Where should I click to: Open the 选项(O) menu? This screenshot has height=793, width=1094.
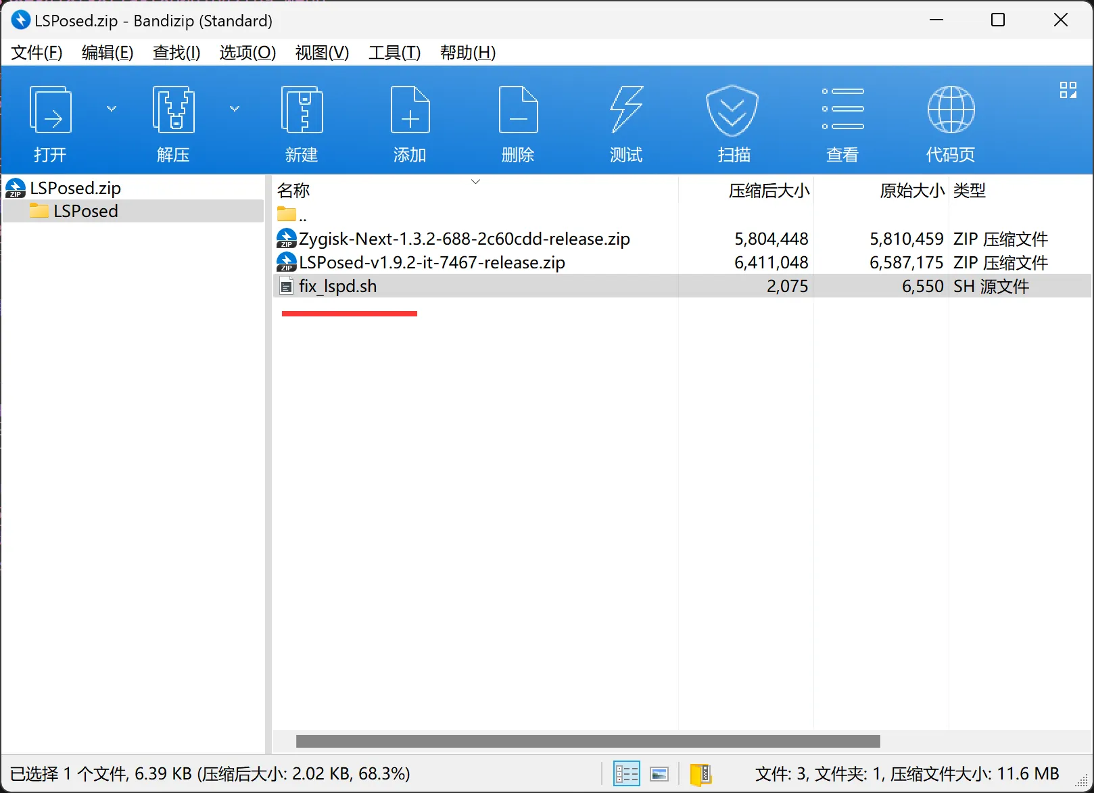click(x=247, y=53)
